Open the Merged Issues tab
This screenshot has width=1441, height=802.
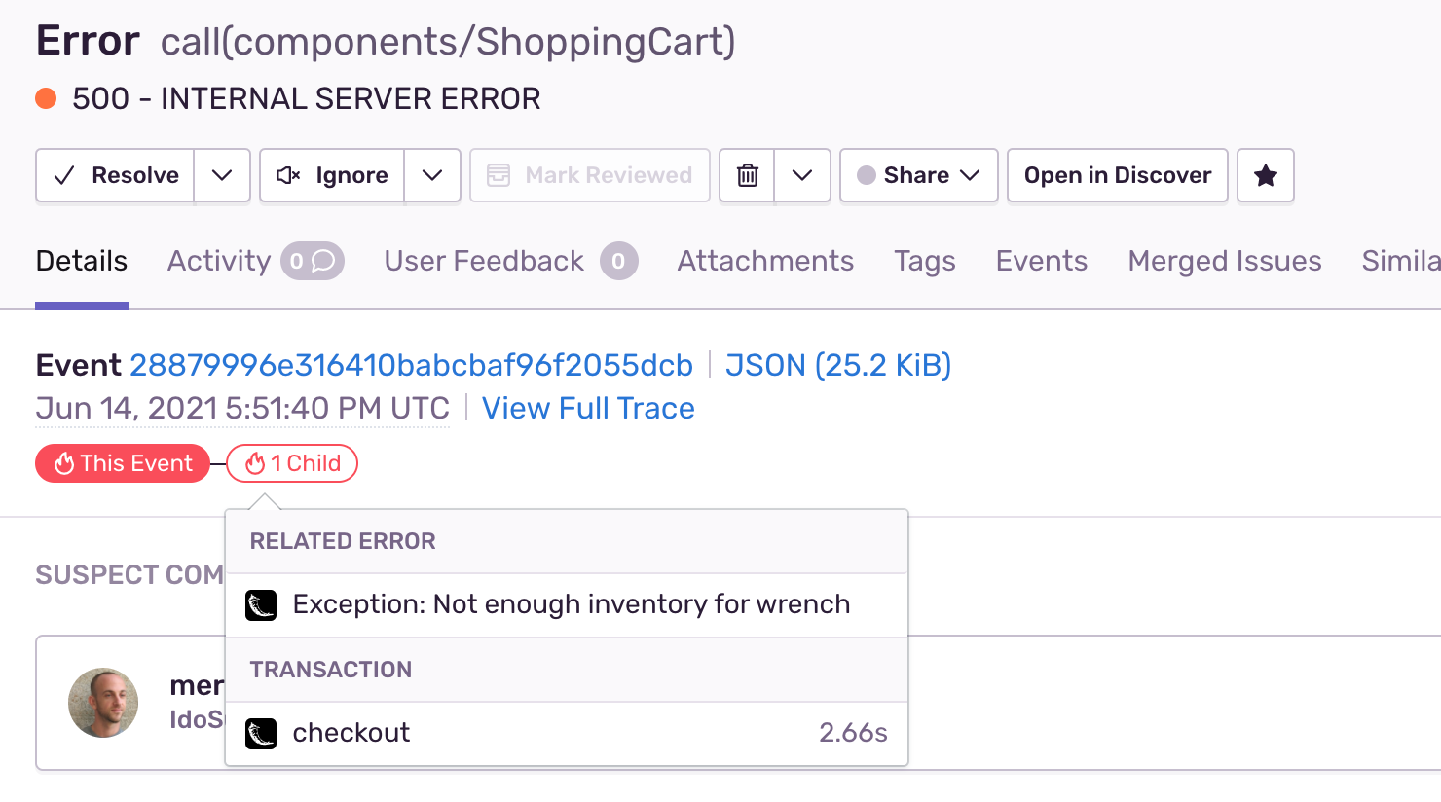click(1224, 261)
